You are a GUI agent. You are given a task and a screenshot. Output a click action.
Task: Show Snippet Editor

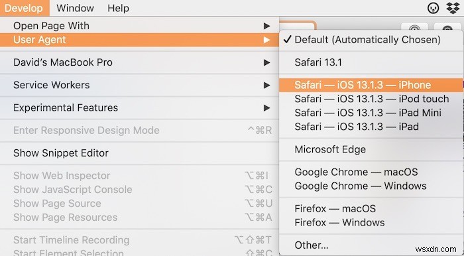139,153
